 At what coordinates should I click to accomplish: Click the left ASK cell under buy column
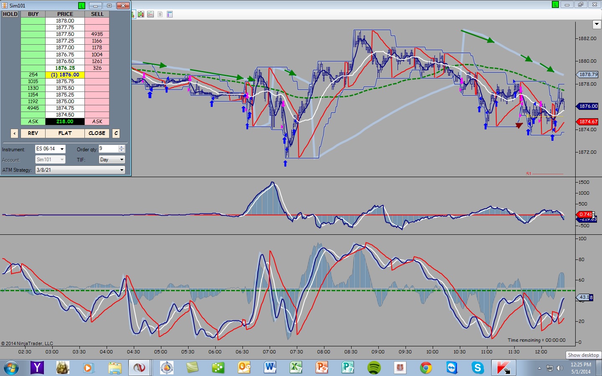pos(33,122)
